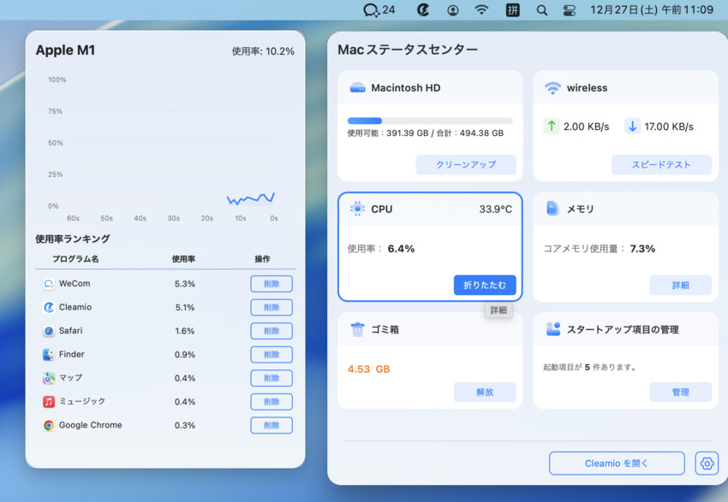Select the WeCom app icon in usage ranking
The width and height of the screenshot is (728, 502).
pos(47,283)
